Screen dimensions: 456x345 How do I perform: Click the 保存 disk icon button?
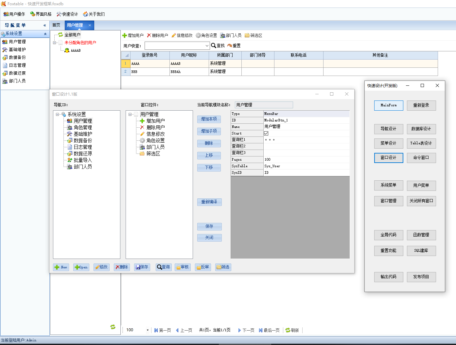pyautogui.click(x=142, y=267)
